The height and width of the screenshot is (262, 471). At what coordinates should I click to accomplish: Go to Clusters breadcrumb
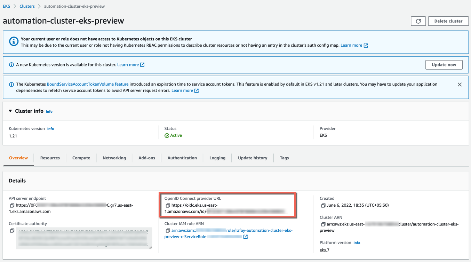coord(27,6)
